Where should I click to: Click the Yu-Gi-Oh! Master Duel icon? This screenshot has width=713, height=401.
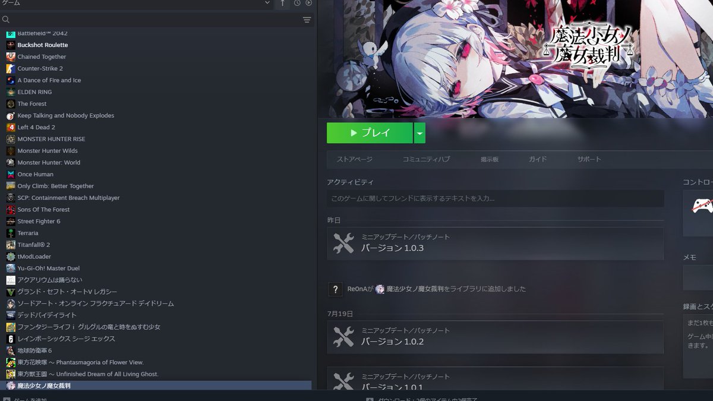coord(11,268)
